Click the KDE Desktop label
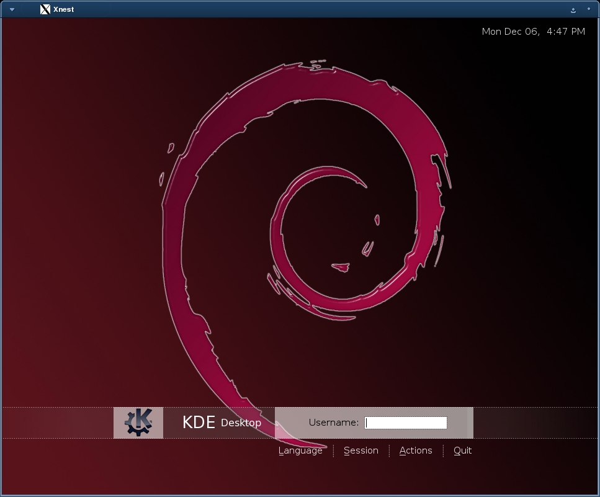Viewport: 600px width, 497px height. tap(222, 423)
